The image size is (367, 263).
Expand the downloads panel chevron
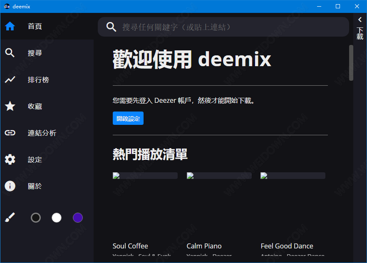[x=360, y=20]
